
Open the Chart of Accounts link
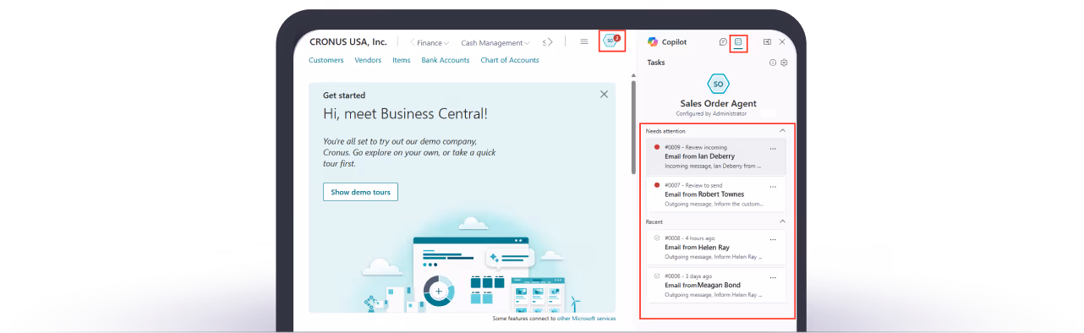pos(510,60)
